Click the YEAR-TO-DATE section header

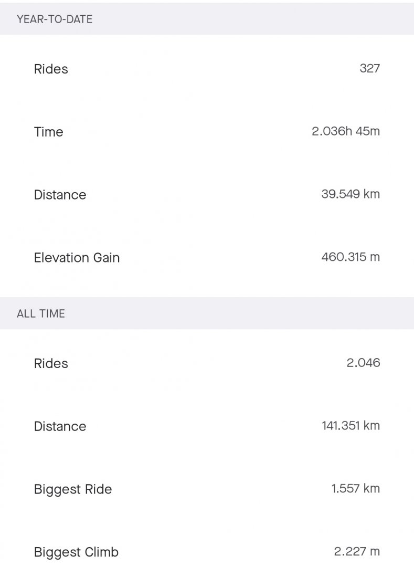click(207, 19)
